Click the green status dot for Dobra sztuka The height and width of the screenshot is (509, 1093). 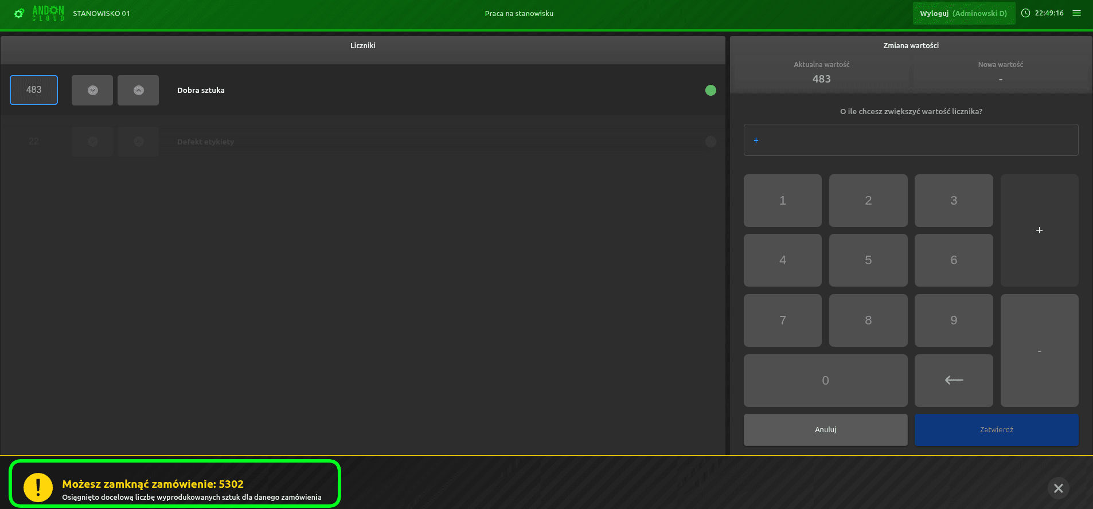click(710, 91)
